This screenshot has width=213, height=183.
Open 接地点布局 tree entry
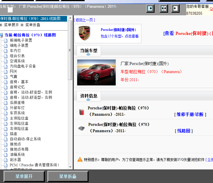coord(19,149)
